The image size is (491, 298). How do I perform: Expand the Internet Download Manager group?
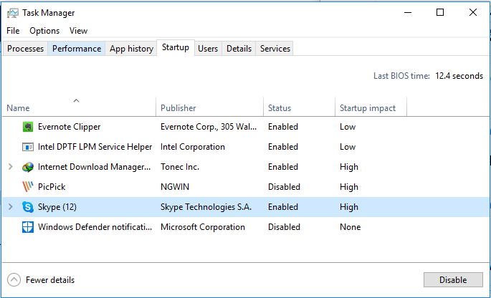point(10,167)
